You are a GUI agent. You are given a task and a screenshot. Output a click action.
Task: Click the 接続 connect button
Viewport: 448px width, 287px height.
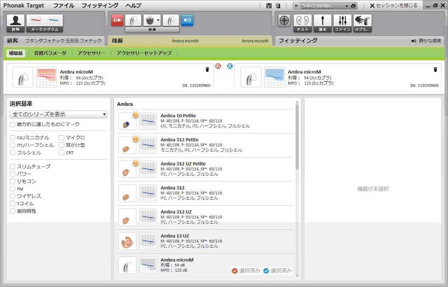tap(152, 29)
